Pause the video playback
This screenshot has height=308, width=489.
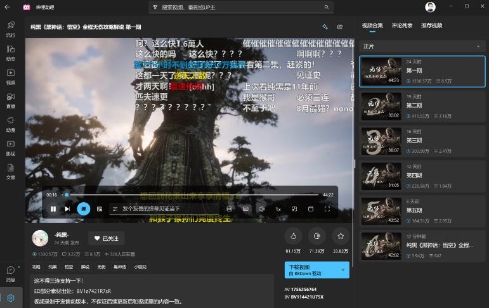[53, 209]
